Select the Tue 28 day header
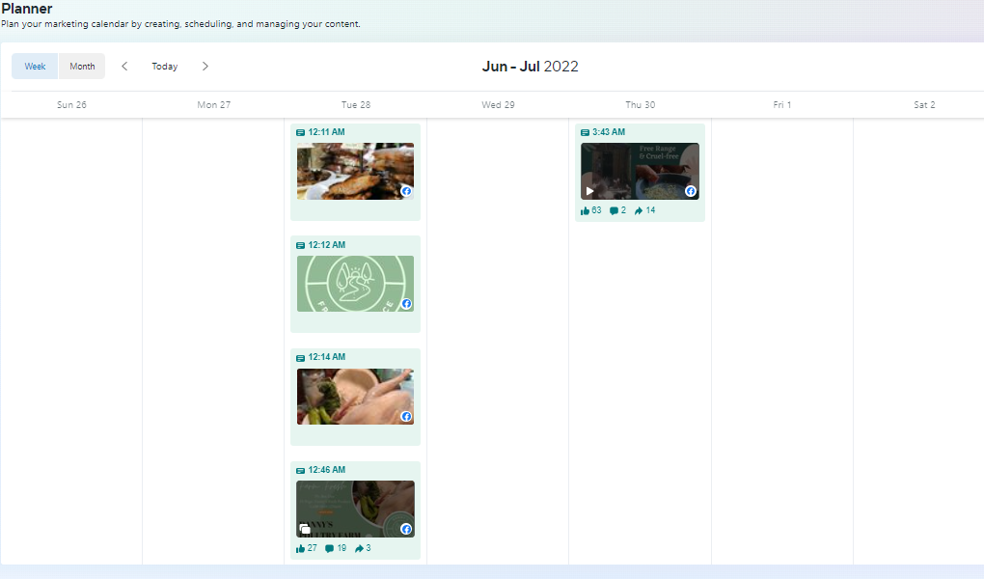Viewport: 984px width, 579px height. pos(356,105)
